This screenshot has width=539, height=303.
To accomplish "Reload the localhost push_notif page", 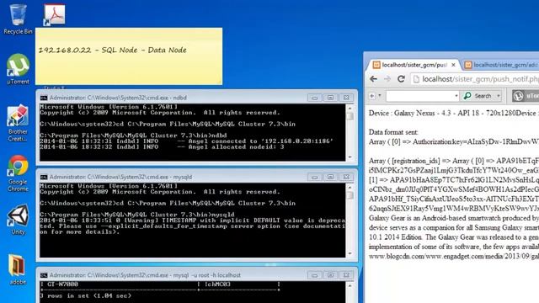I will point(401,79).
